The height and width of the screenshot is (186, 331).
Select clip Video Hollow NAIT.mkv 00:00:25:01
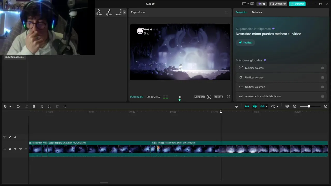click(99, 149)
